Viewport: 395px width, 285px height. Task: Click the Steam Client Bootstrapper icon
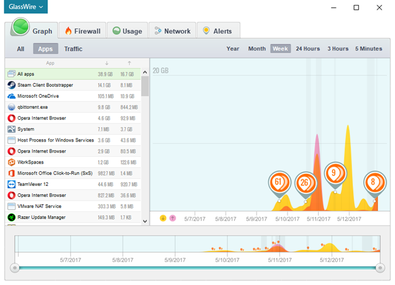point(12,85)
